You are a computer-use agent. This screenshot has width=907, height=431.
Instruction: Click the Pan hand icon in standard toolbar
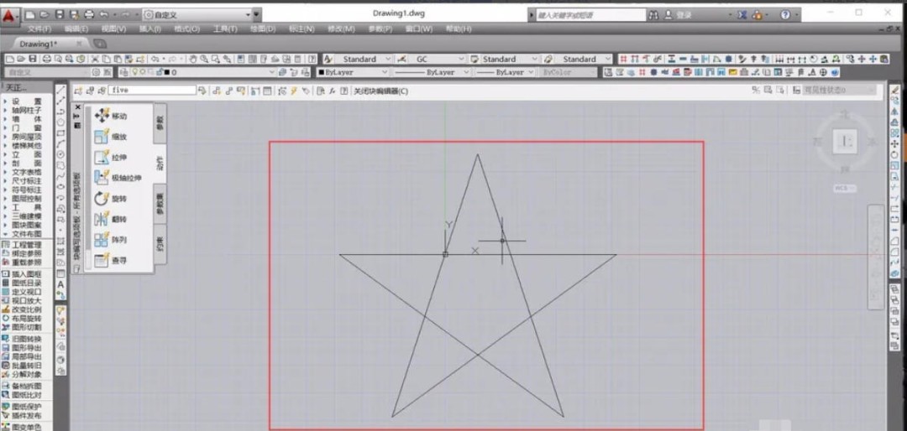click(x=194, y=59)
